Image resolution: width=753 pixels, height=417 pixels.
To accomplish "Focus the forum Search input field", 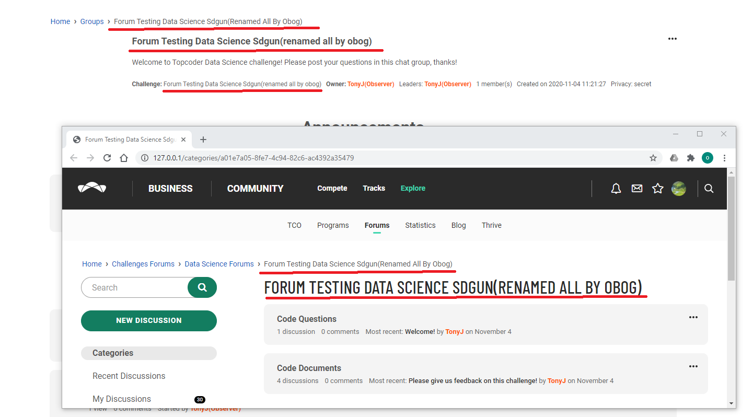I will [x=135, y=287].
